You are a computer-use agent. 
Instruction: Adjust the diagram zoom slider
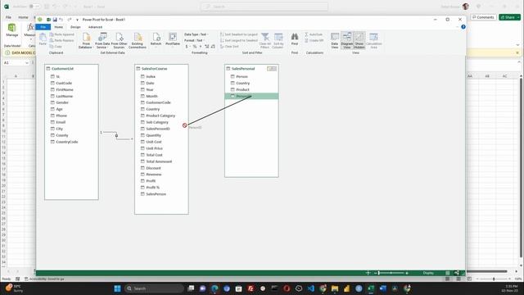pos(391,273)
